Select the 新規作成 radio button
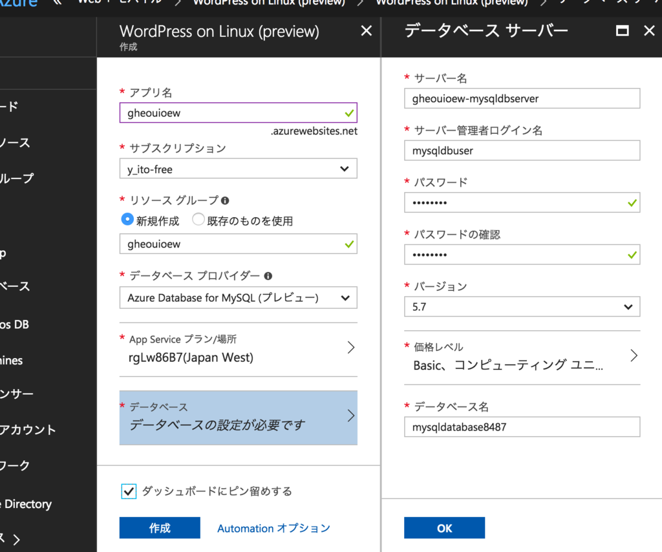The width and height of the screenshot is (662, 552). click(127, 220)
